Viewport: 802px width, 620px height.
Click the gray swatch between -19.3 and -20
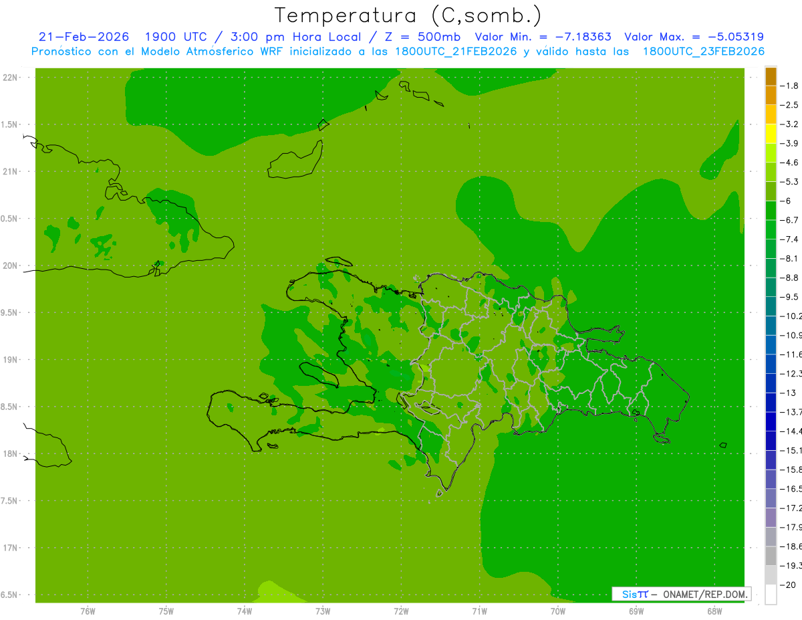tap(771, 575)
